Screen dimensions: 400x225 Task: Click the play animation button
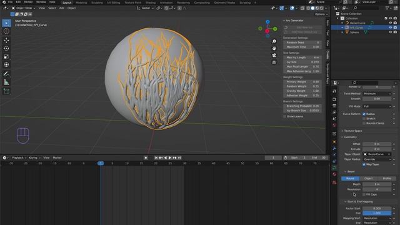tap(170, 158)
